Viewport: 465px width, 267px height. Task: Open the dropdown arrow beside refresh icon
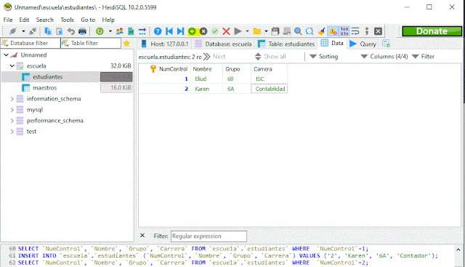[x=110, y=31]
